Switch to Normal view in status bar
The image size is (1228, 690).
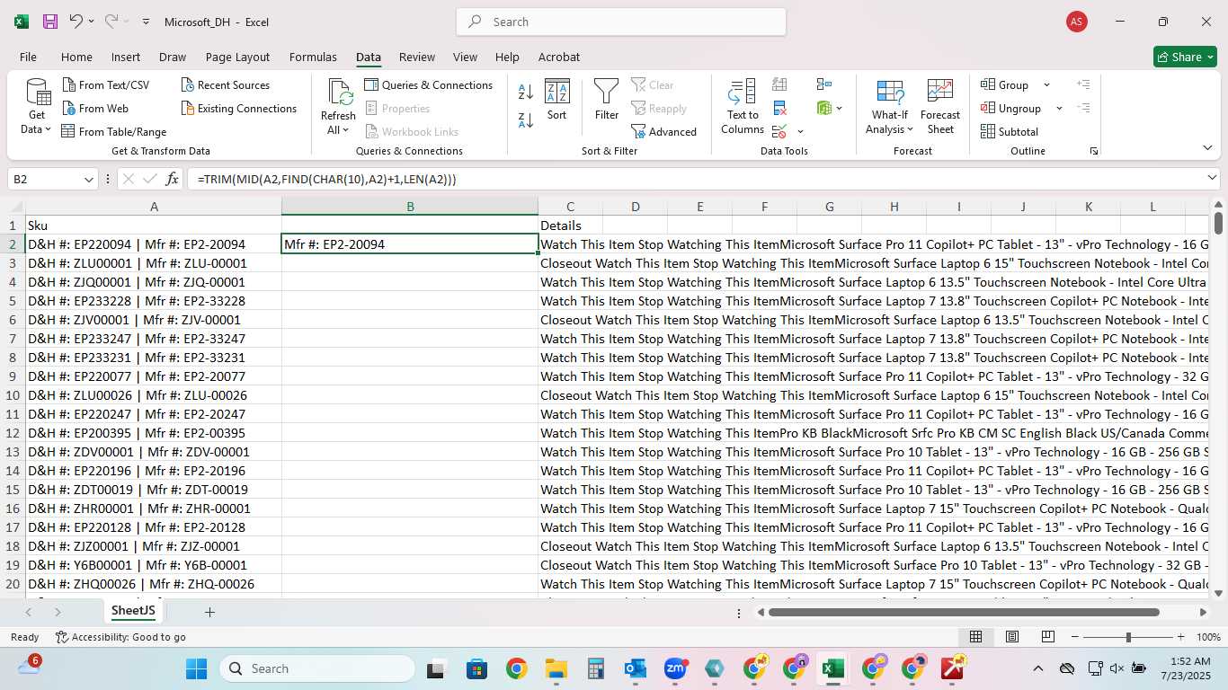tap(975, 637)
